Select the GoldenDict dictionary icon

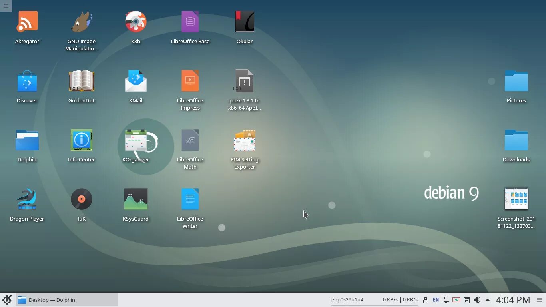pyautogui.click(x=82, y=81)
